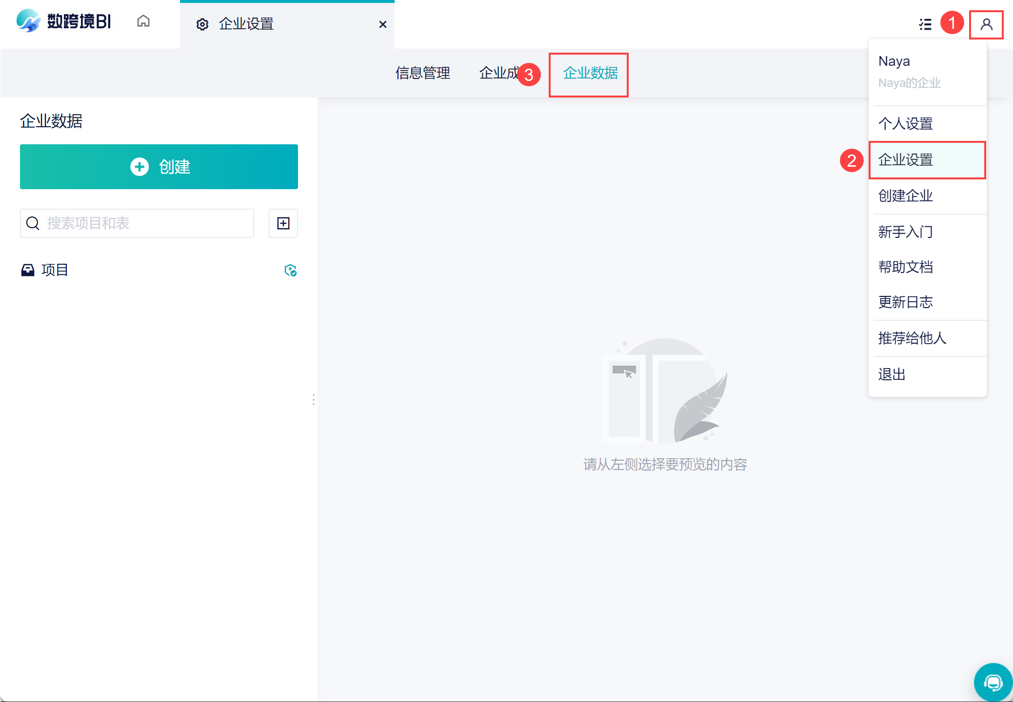The image size is (1013, 702).
Task: Click the panel divider drag handle
Action: pos(314,400)
